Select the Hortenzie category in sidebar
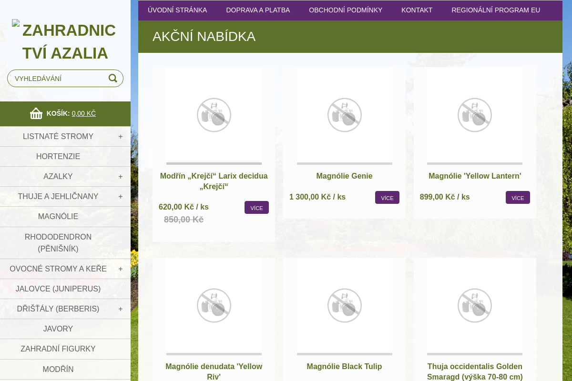572x381 pixels. [58, 157]
